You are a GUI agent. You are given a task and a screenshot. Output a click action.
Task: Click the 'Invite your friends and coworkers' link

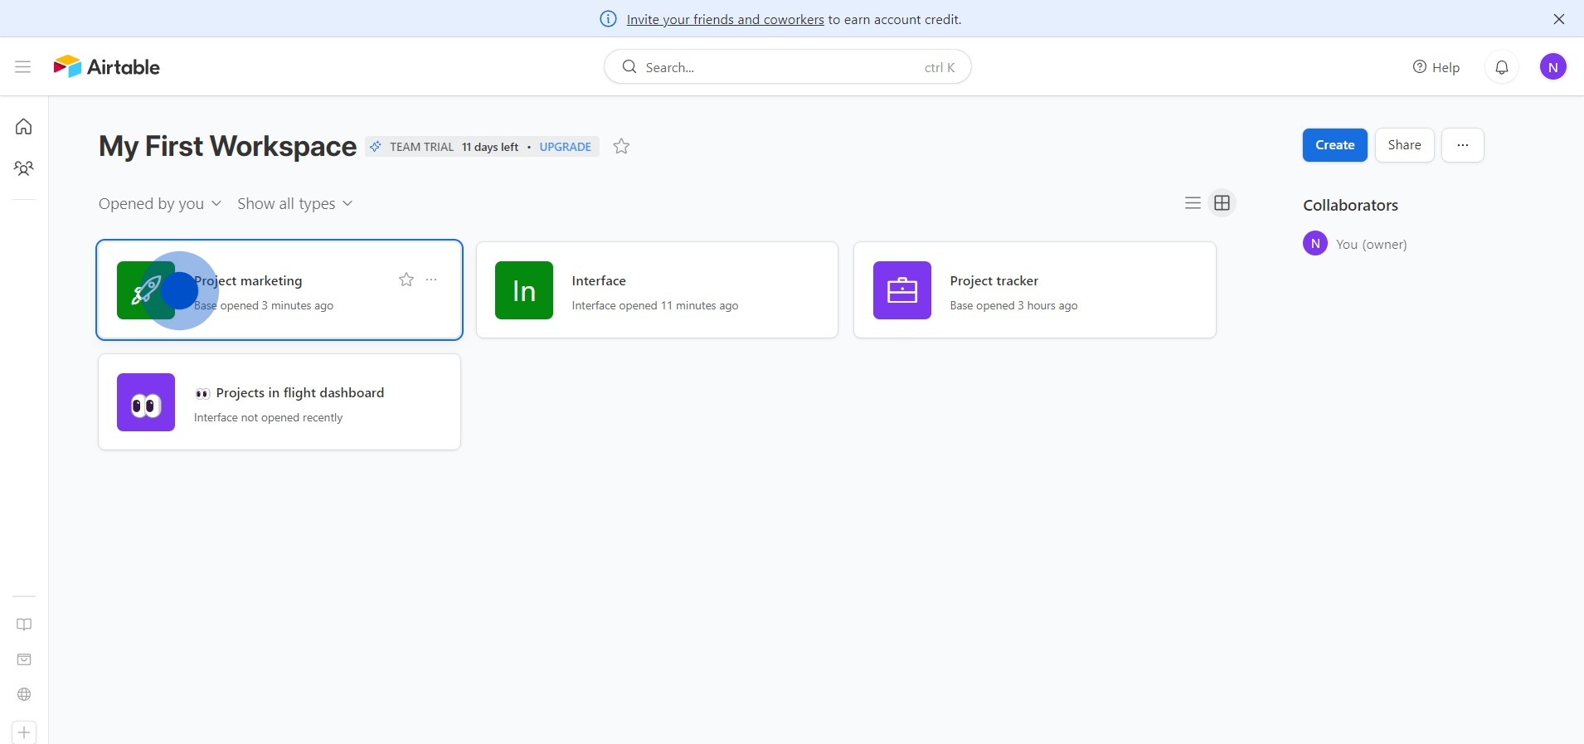pos(725,19)
